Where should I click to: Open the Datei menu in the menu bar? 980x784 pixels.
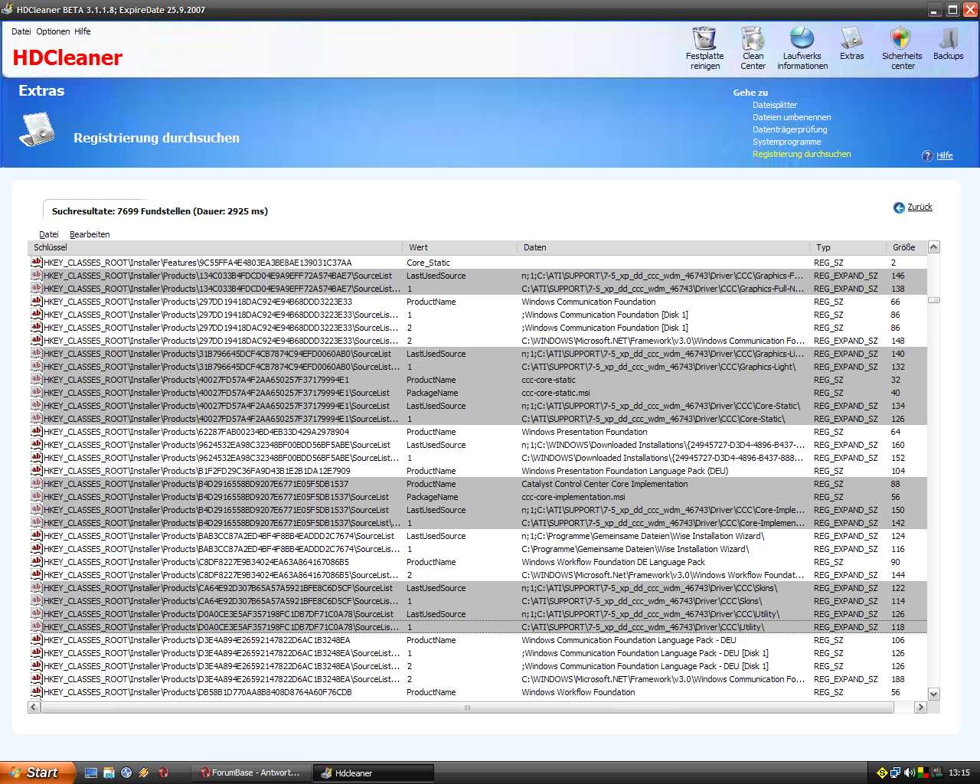click(21, 31)
